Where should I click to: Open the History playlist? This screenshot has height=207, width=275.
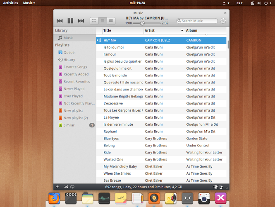(75, 60)
